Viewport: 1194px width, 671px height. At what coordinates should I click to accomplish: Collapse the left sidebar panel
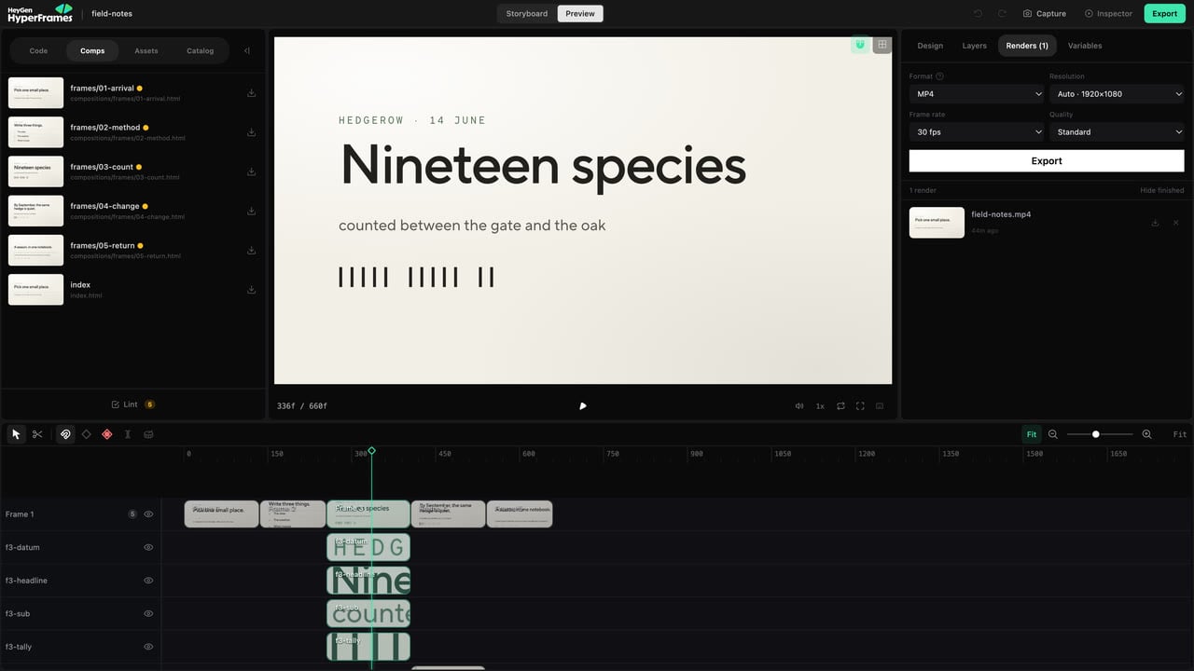pyautogui.click(x=246, y=51)
